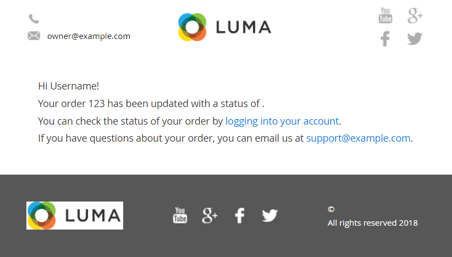Image resolution: width=452 pixels, height=257 pixels.
Task: Open the footer YouTube icon
Action: pyautogui.click(x=180, y=215)
